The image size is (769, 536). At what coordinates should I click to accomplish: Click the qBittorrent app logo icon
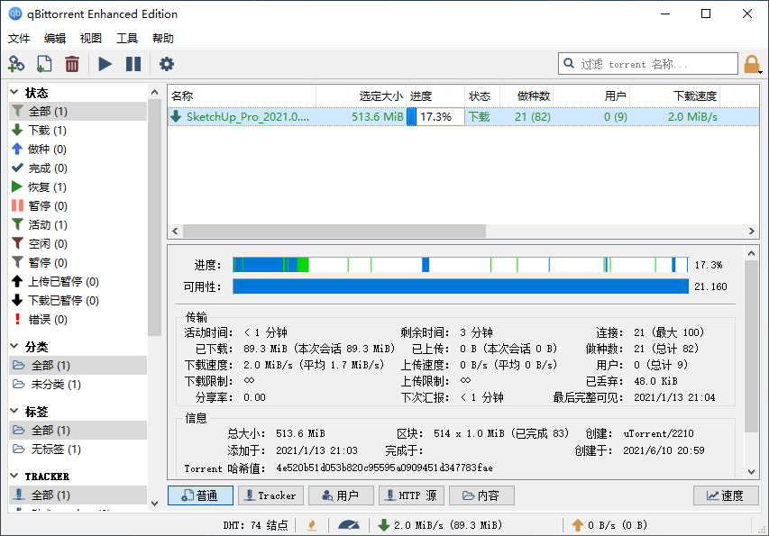coord(15,14)
